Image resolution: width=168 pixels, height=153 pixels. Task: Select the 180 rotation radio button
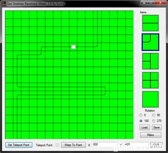[x=141, y=121]
